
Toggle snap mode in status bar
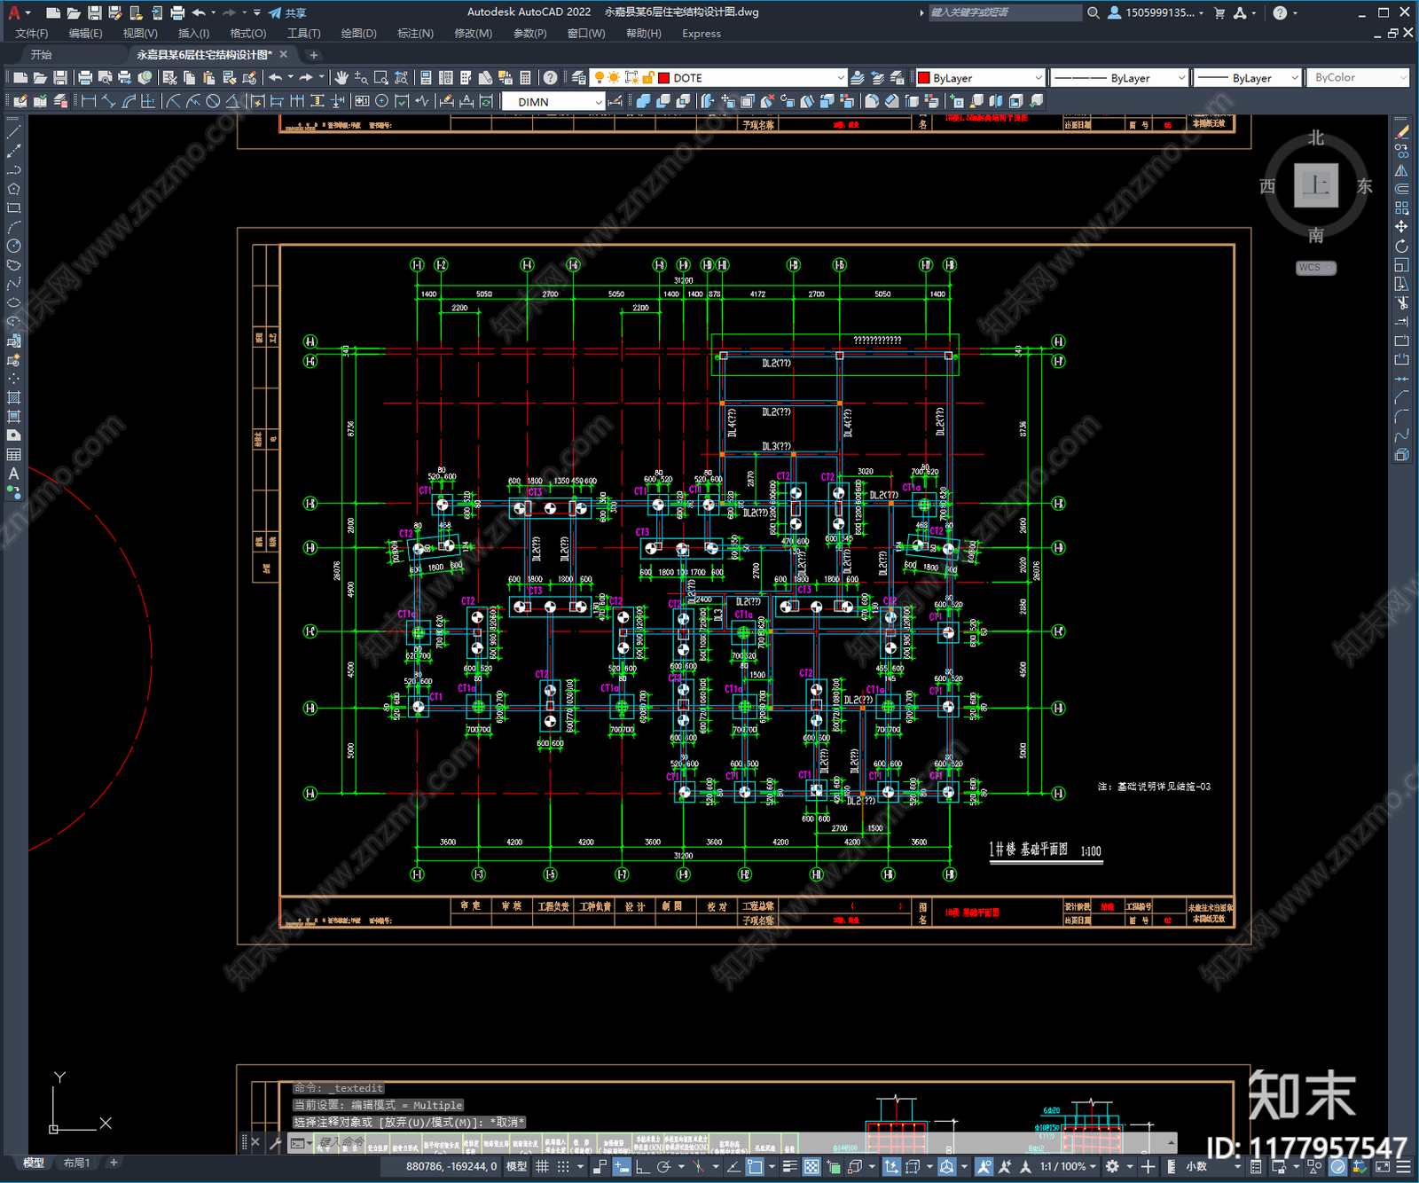point(562,1166)
